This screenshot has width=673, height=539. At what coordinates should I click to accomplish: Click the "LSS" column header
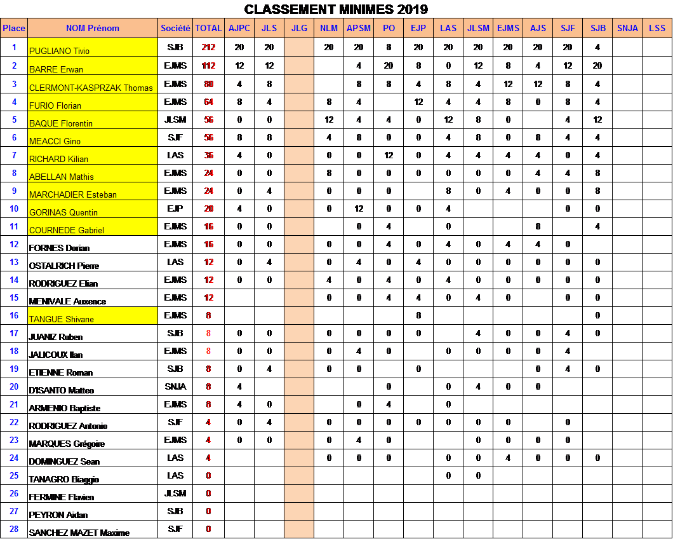click(x=657, y=28)
